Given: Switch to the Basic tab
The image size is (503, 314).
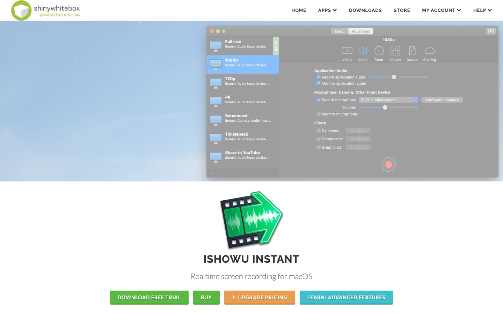Looking at the screenshot, I should click(340, 31).
